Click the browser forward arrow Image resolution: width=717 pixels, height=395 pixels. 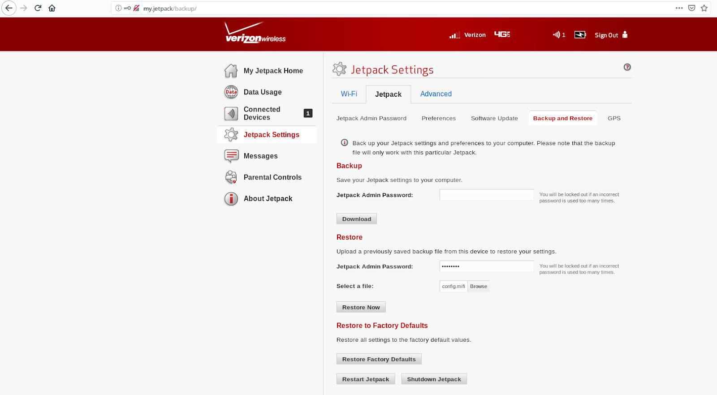coord(24,8)
